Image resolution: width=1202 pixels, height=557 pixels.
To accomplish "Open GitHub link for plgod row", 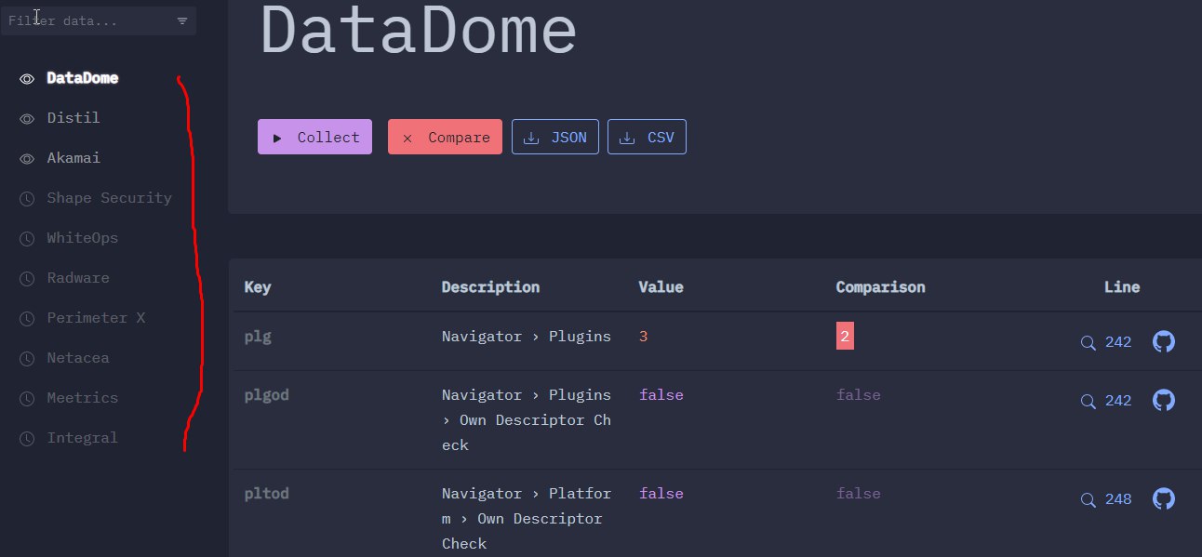I will 1164,400.
